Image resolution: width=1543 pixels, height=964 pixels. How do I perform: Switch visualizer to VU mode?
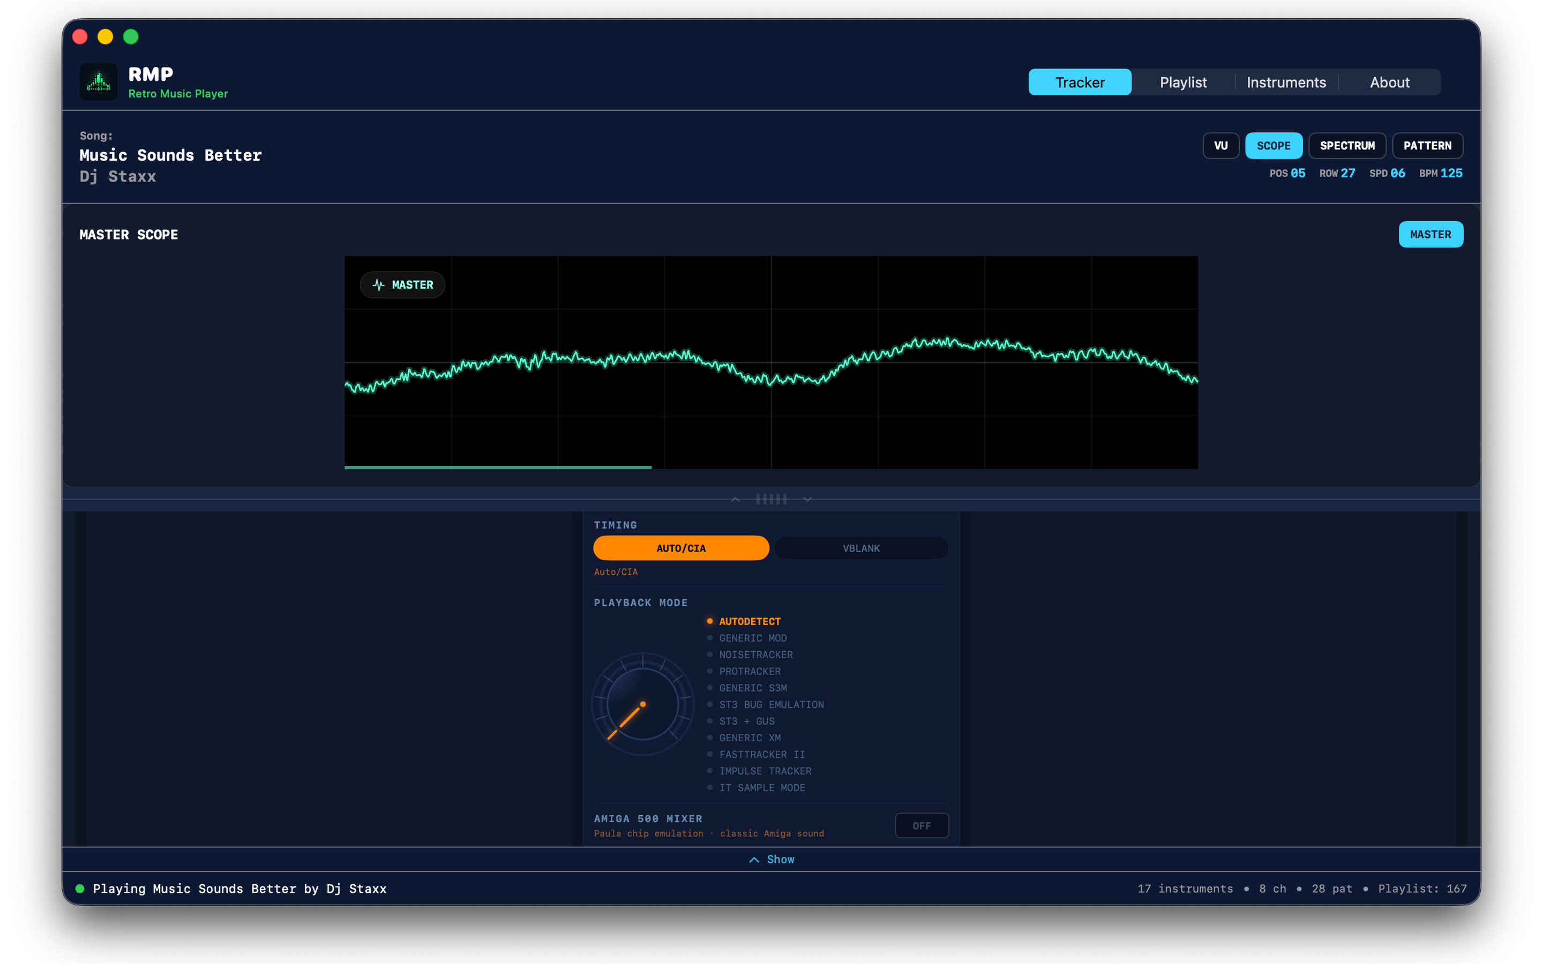1220,145
